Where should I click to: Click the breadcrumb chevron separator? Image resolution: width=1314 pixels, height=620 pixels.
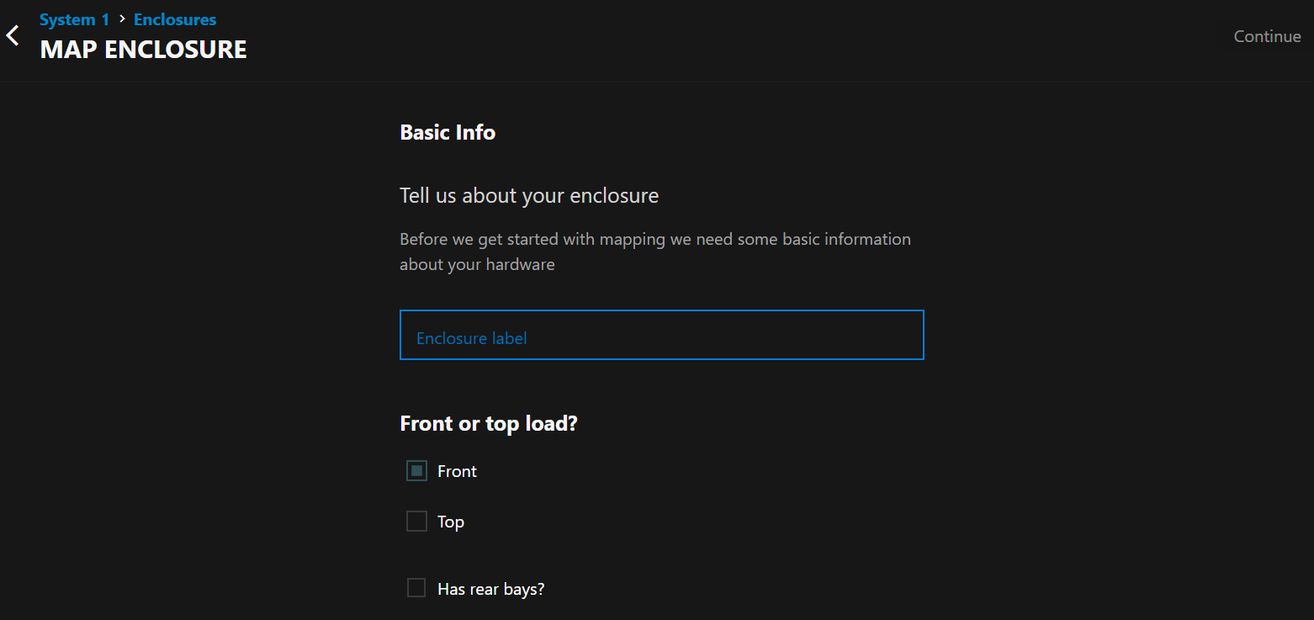(x=122, y=19)
